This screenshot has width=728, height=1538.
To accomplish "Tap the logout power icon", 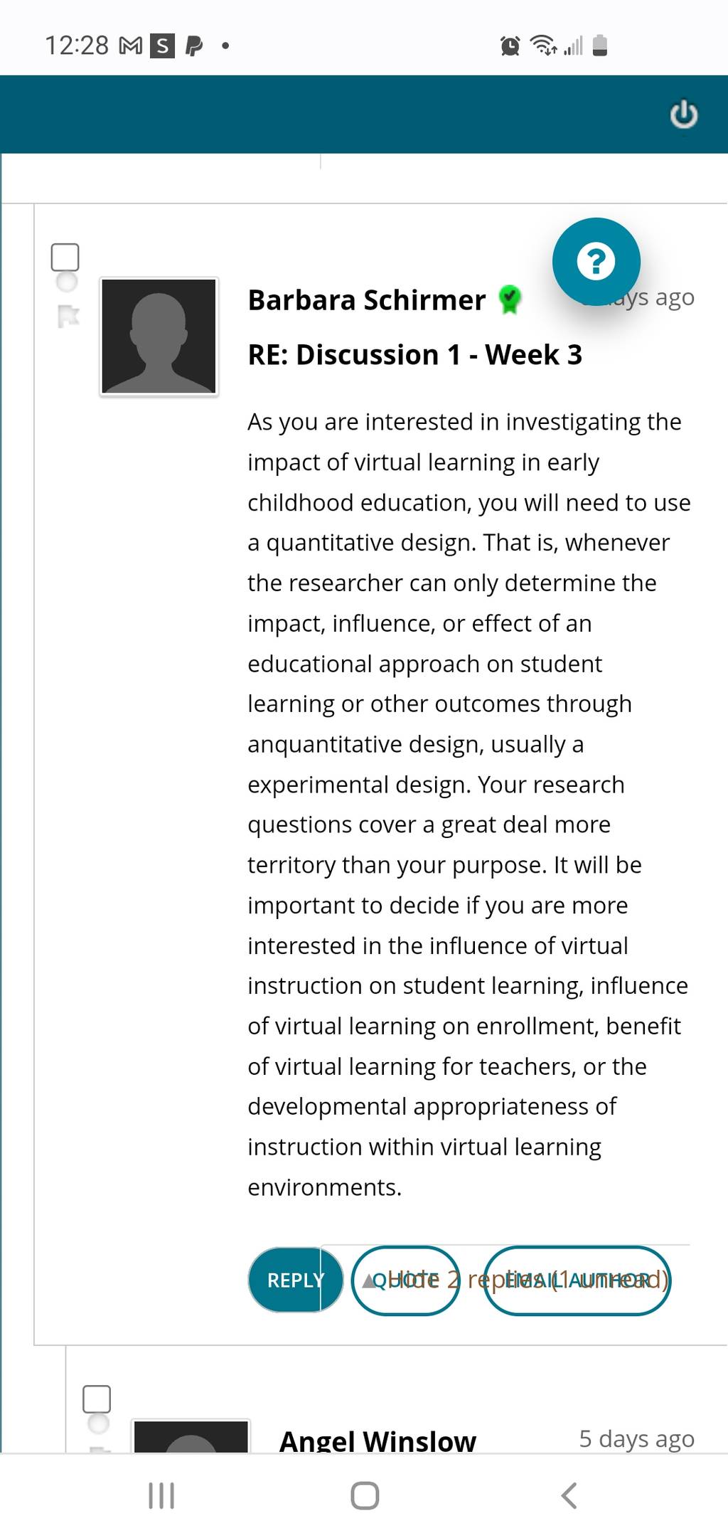I will (683, 115).
